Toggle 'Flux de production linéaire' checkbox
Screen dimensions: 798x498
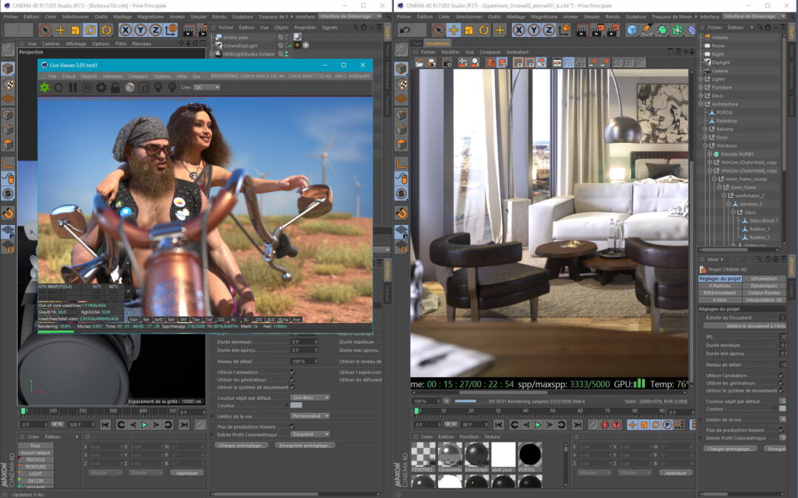[293, 426]
